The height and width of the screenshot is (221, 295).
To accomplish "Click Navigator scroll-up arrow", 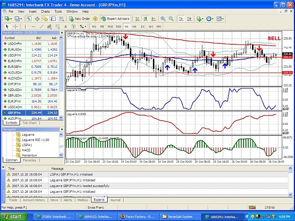I will tap(61, 134).
